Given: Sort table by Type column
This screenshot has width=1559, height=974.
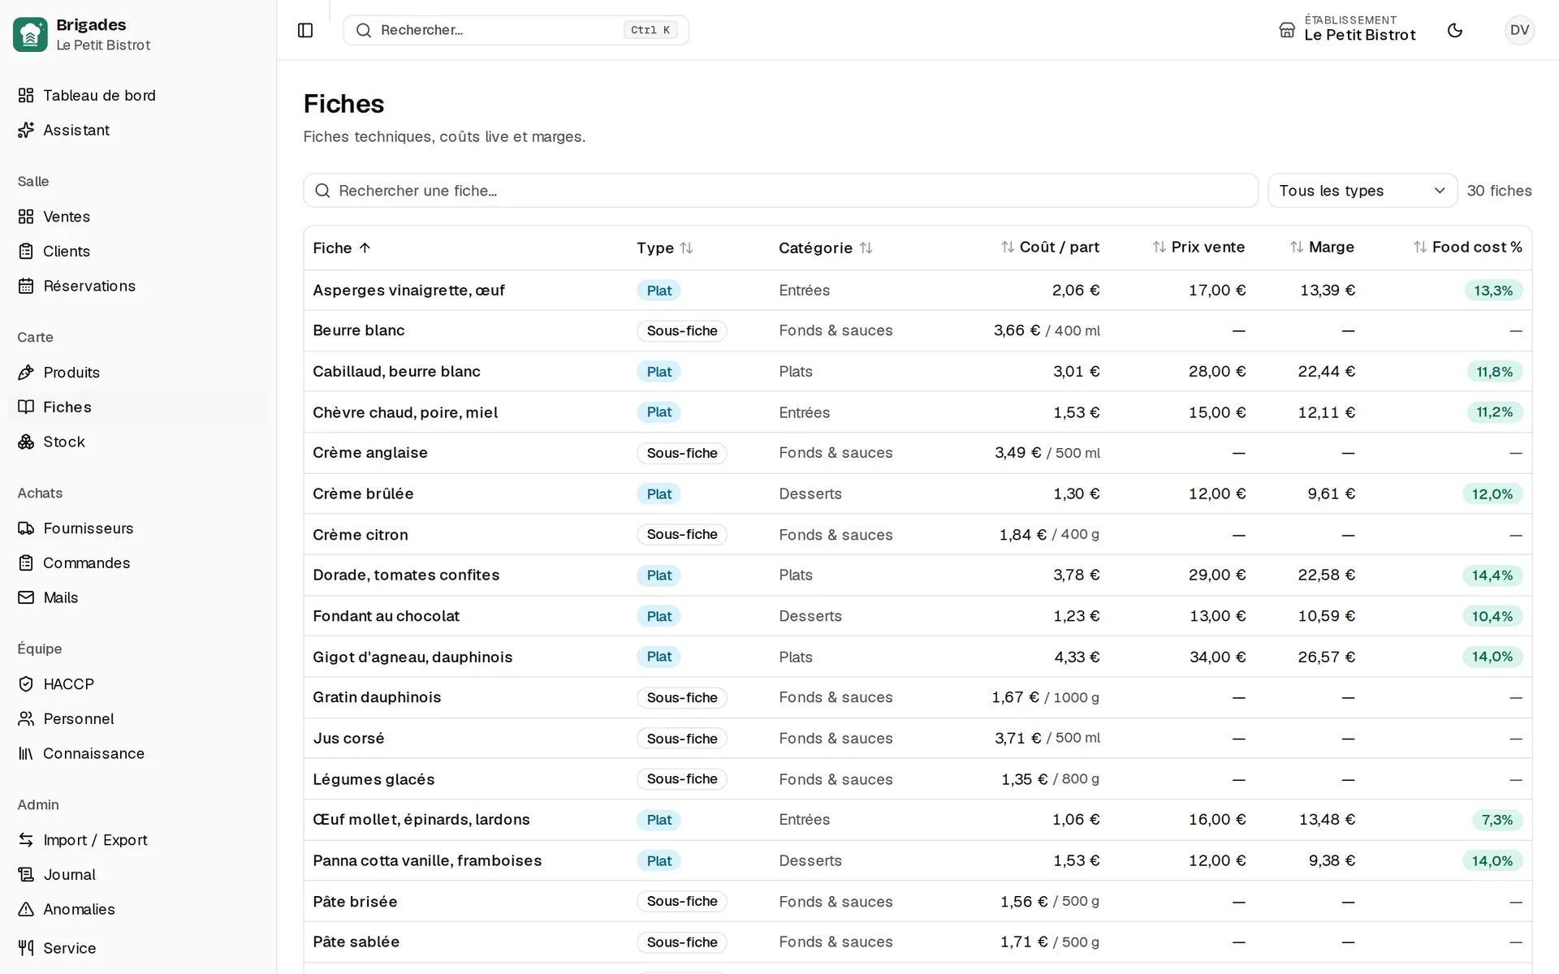Looking at the screenshot, I should [x=665, y=248].
